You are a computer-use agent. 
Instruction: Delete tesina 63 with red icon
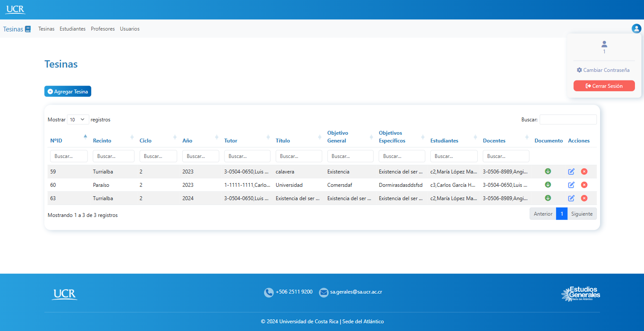click(x=584, y=198)
